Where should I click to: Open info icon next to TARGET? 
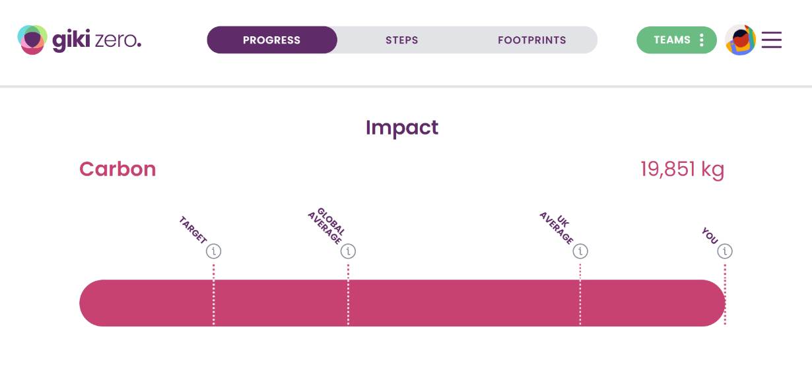[213, 251]
